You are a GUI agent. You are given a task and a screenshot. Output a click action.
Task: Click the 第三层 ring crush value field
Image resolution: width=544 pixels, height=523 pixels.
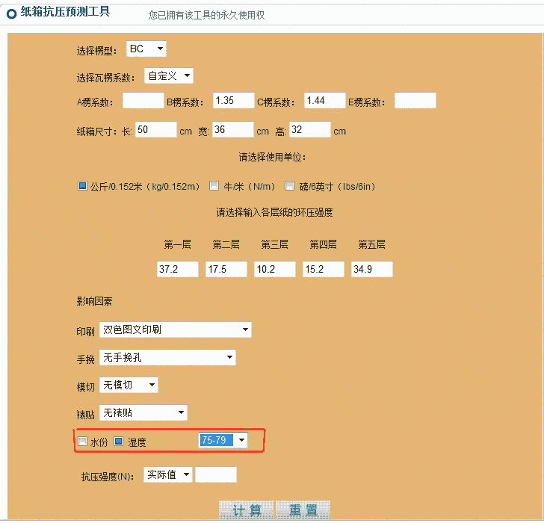(274, 269)
